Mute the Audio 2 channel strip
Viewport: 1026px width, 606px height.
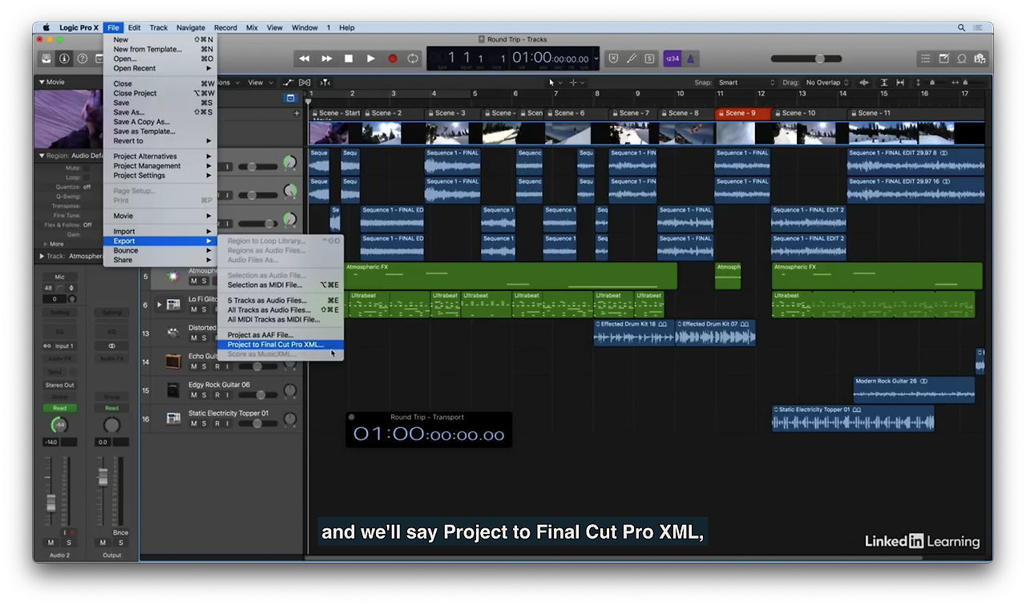50,543
